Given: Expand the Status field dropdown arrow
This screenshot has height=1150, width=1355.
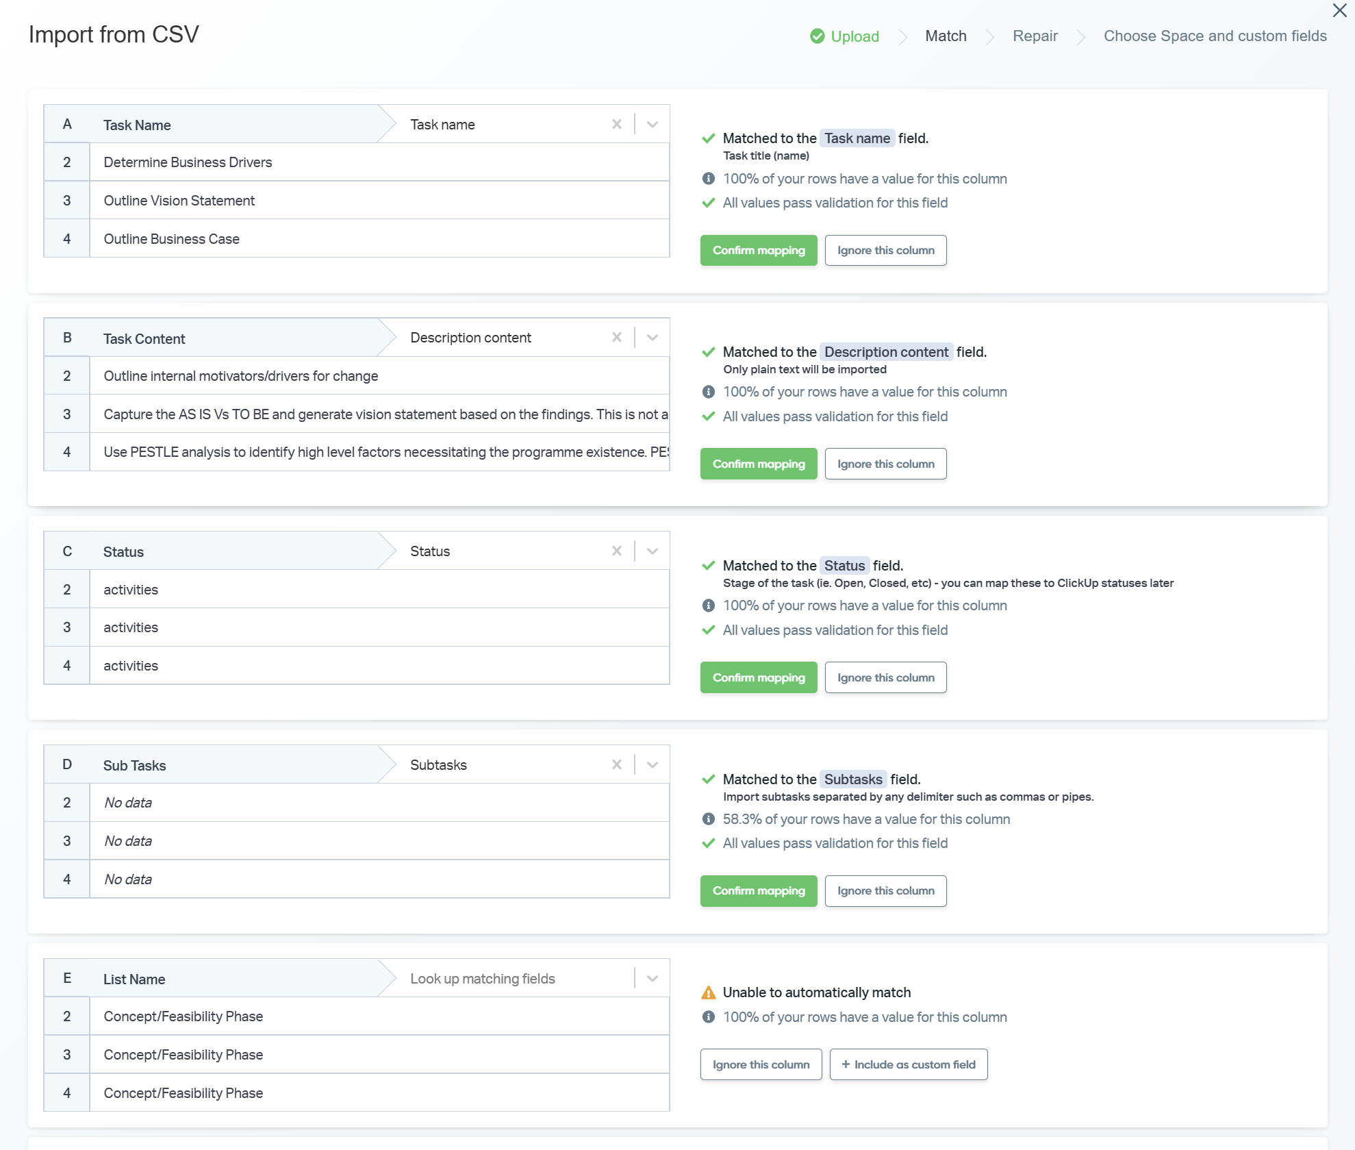Looking at the screenshot, I should point(653,551).
